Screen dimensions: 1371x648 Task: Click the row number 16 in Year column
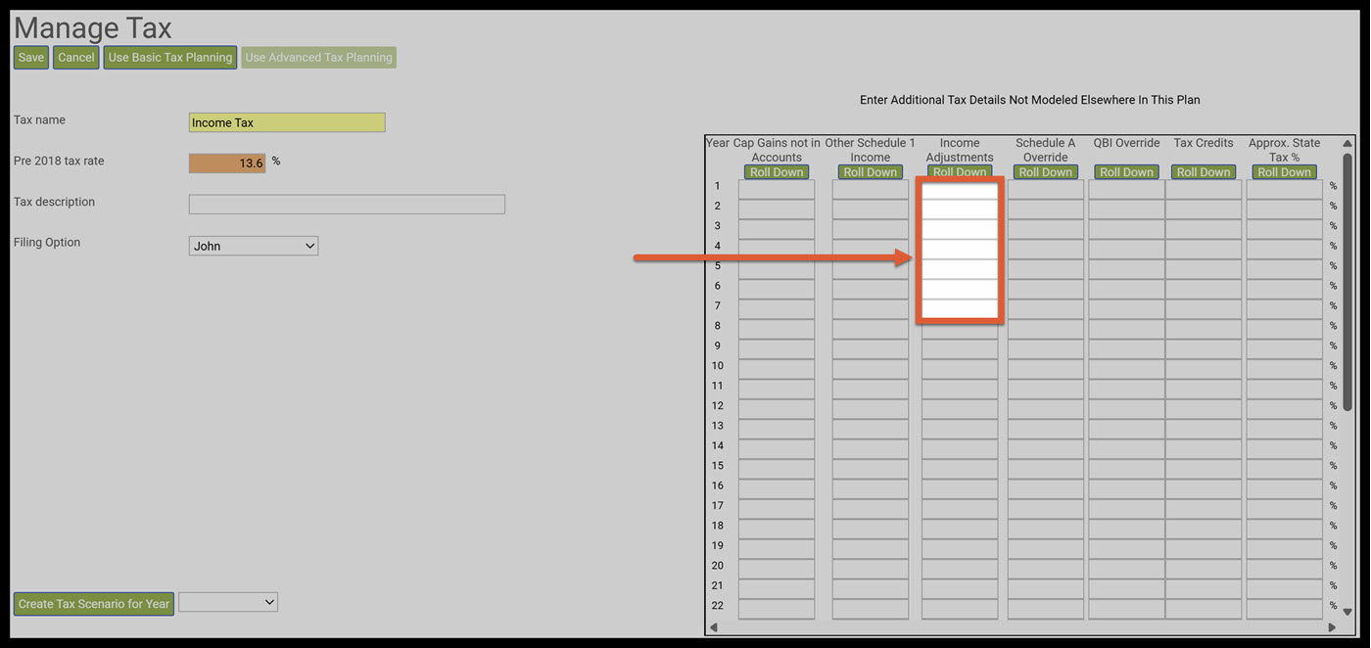pos(718,486)
